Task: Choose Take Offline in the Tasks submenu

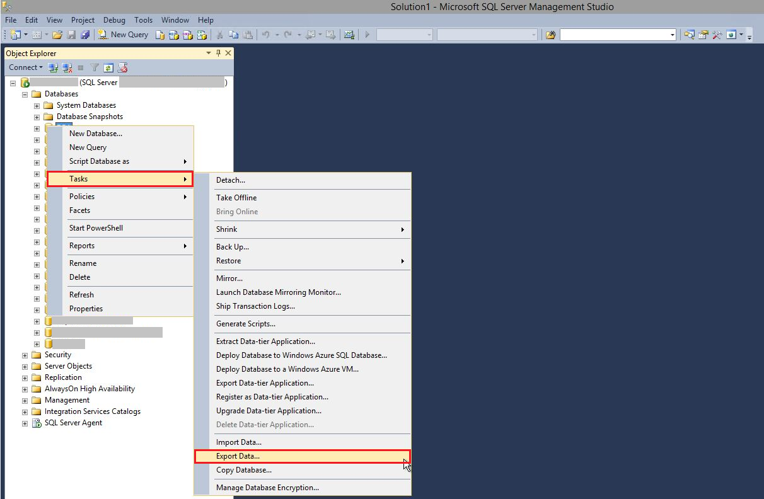Action: point(303,198)
